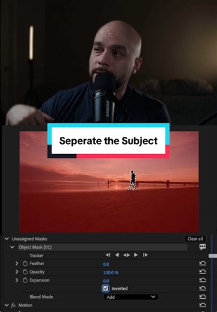This screenshot has width=217, height=312.
Task: Click the Tracker label
Action: pyautogui.click(x=36, y=256)
